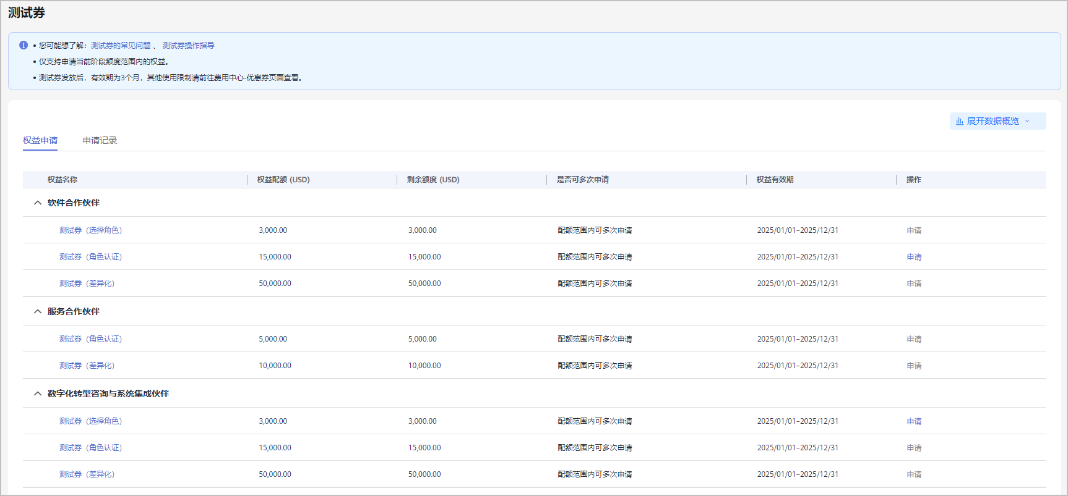Screen dimensions: 1068x496
Task: Click the 剩余额度 (USD) column header
Action: coord(433,180)
